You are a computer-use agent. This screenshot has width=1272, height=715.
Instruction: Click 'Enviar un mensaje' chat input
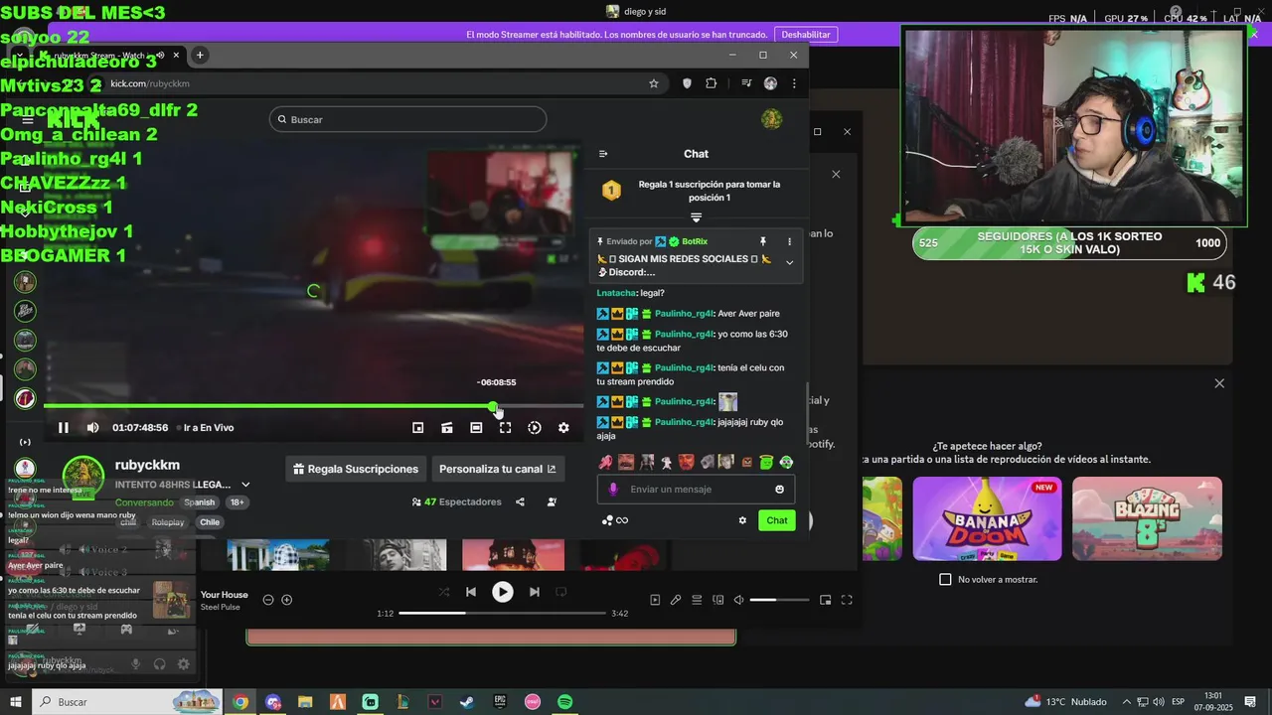(696, 489)
